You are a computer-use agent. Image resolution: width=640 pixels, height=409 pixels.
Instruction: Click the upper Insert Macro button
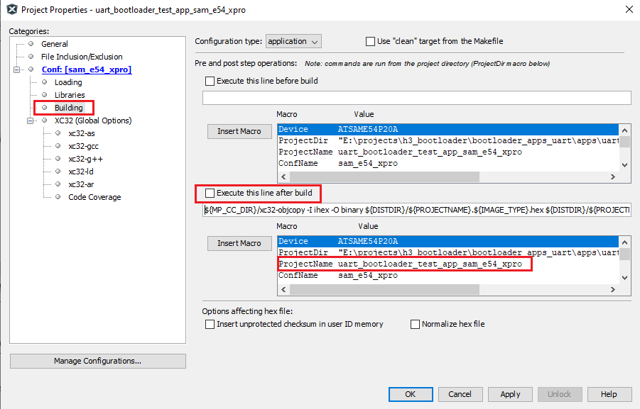[239, 131]
